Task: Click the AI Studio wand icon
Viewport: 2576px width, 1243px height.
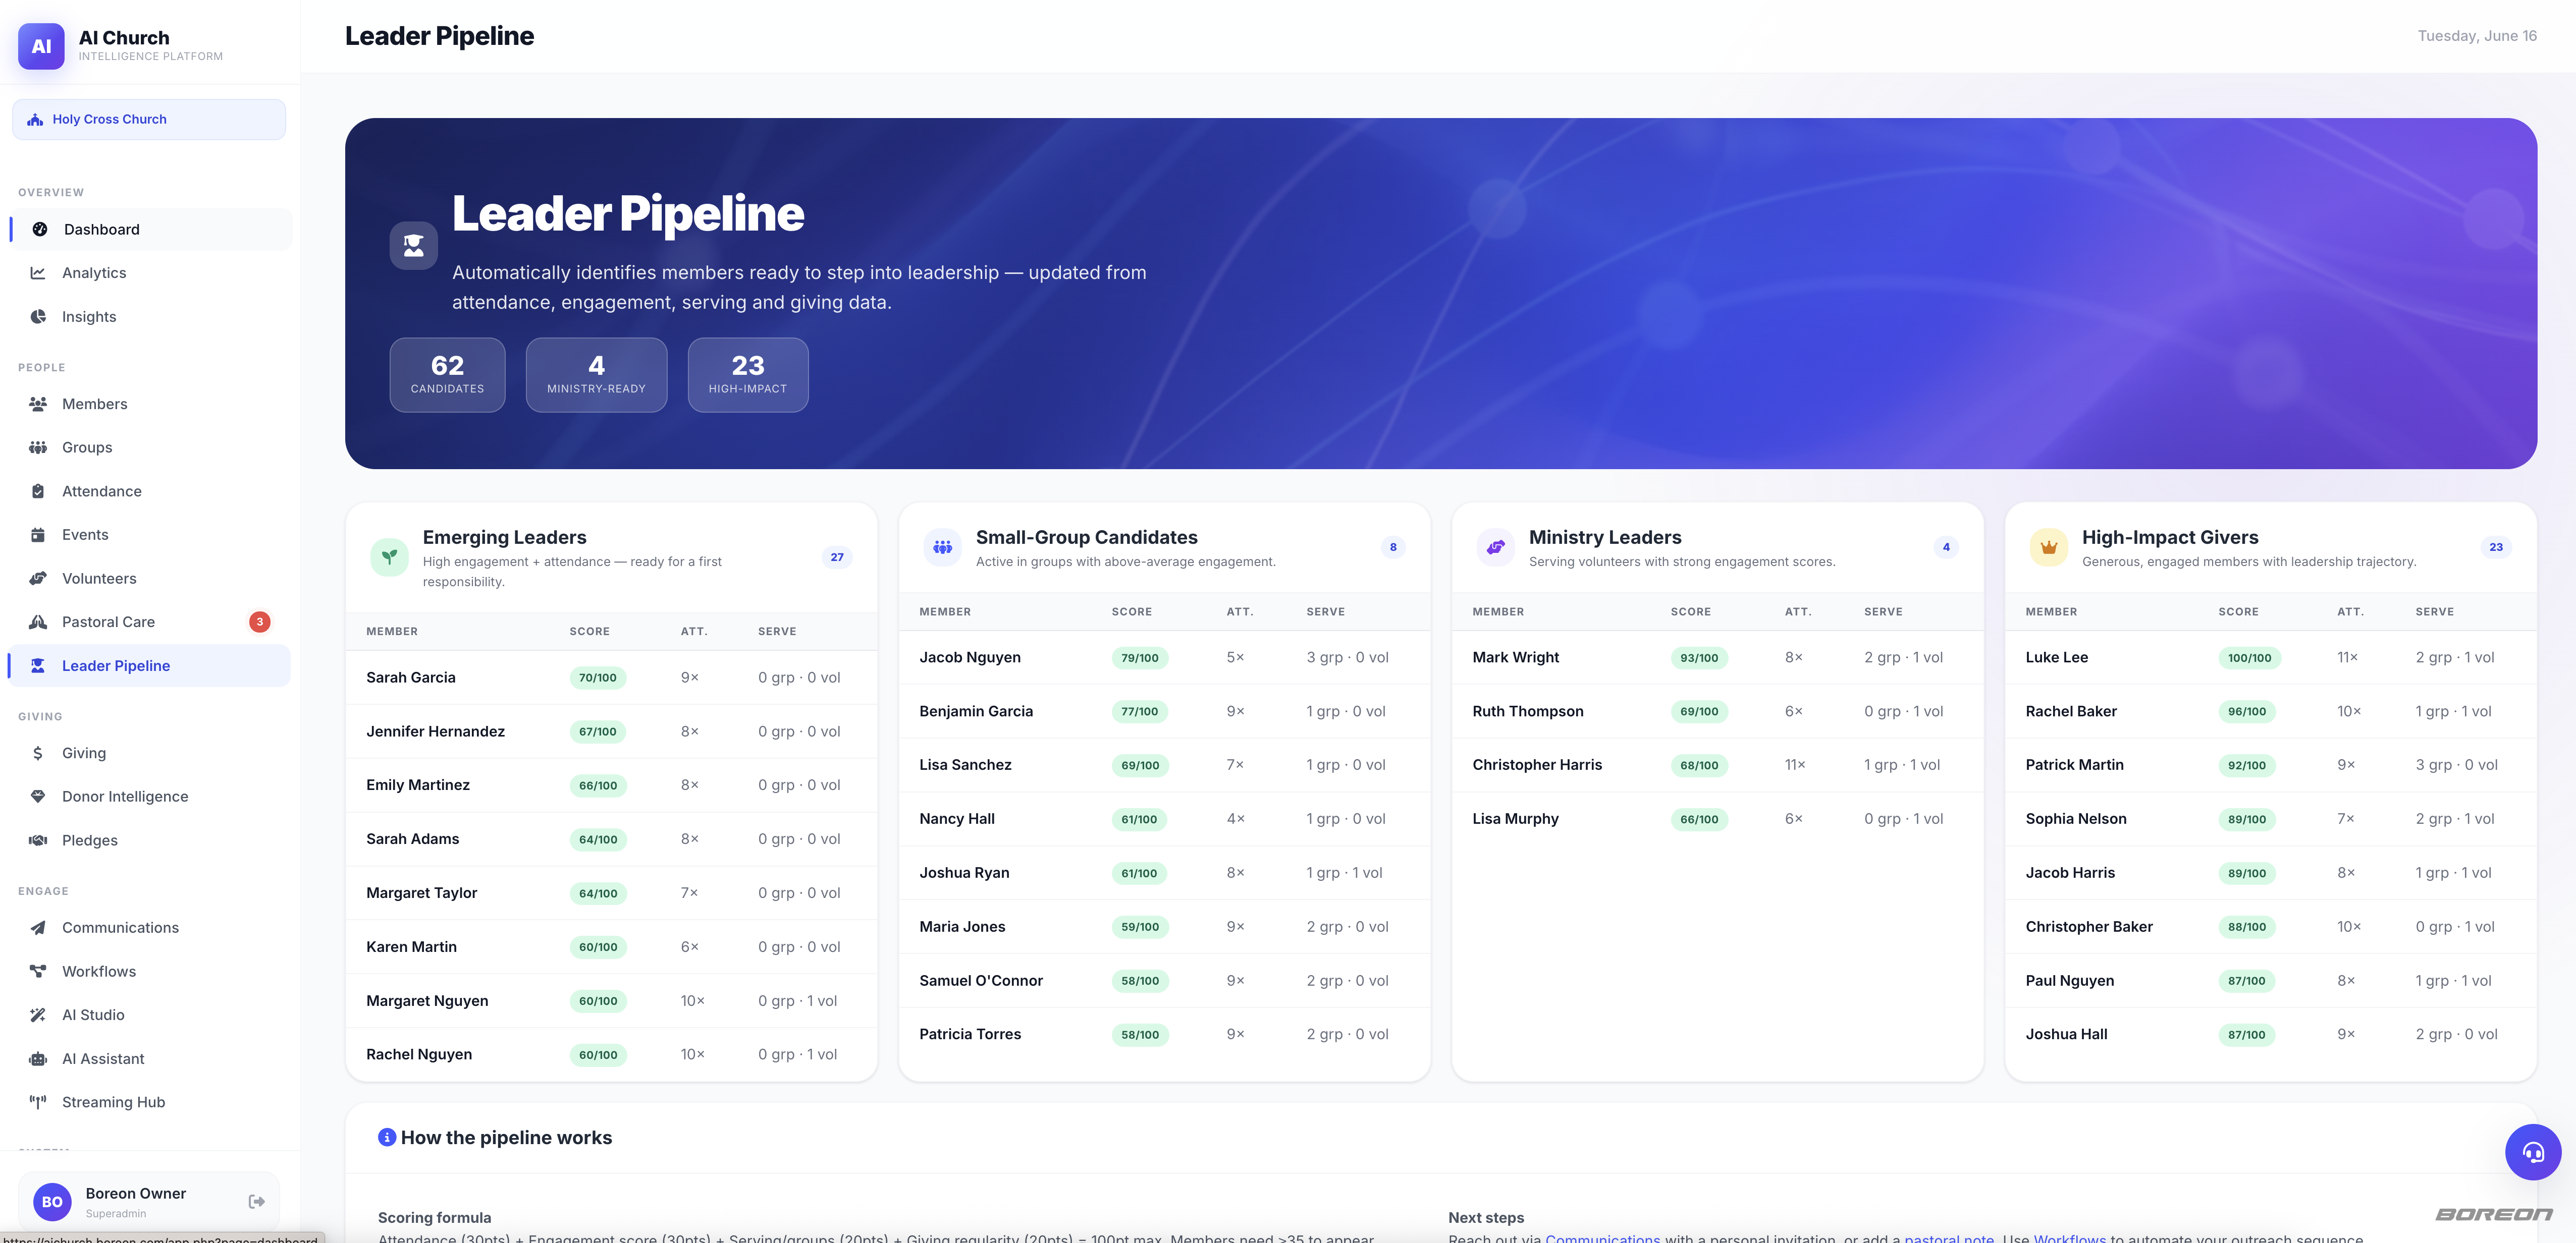Action: pos(38,1015)
